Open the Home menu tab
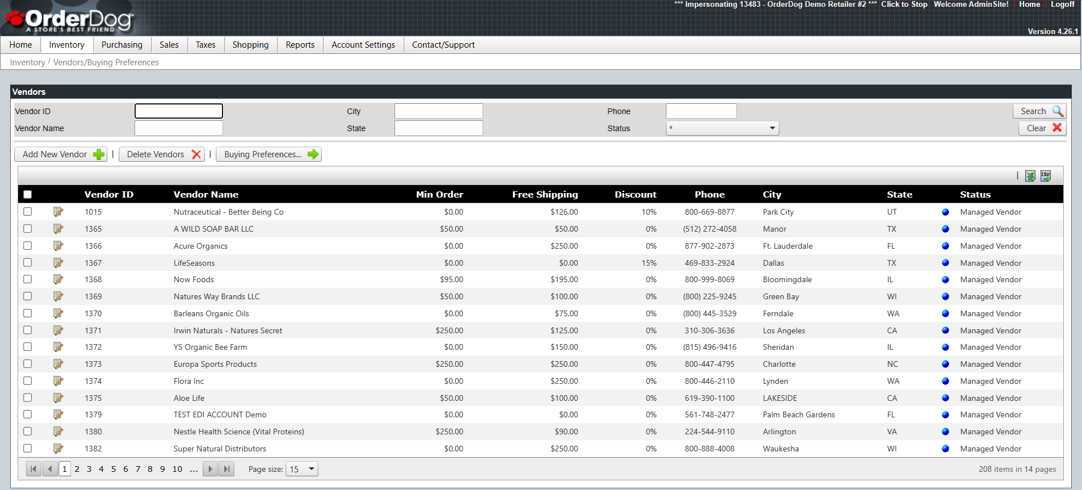The width and height of the screenshot is (1082, 490). click(20, 45)
